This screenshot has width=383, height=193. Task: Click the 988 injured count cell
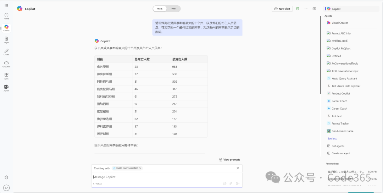point(189,67)
